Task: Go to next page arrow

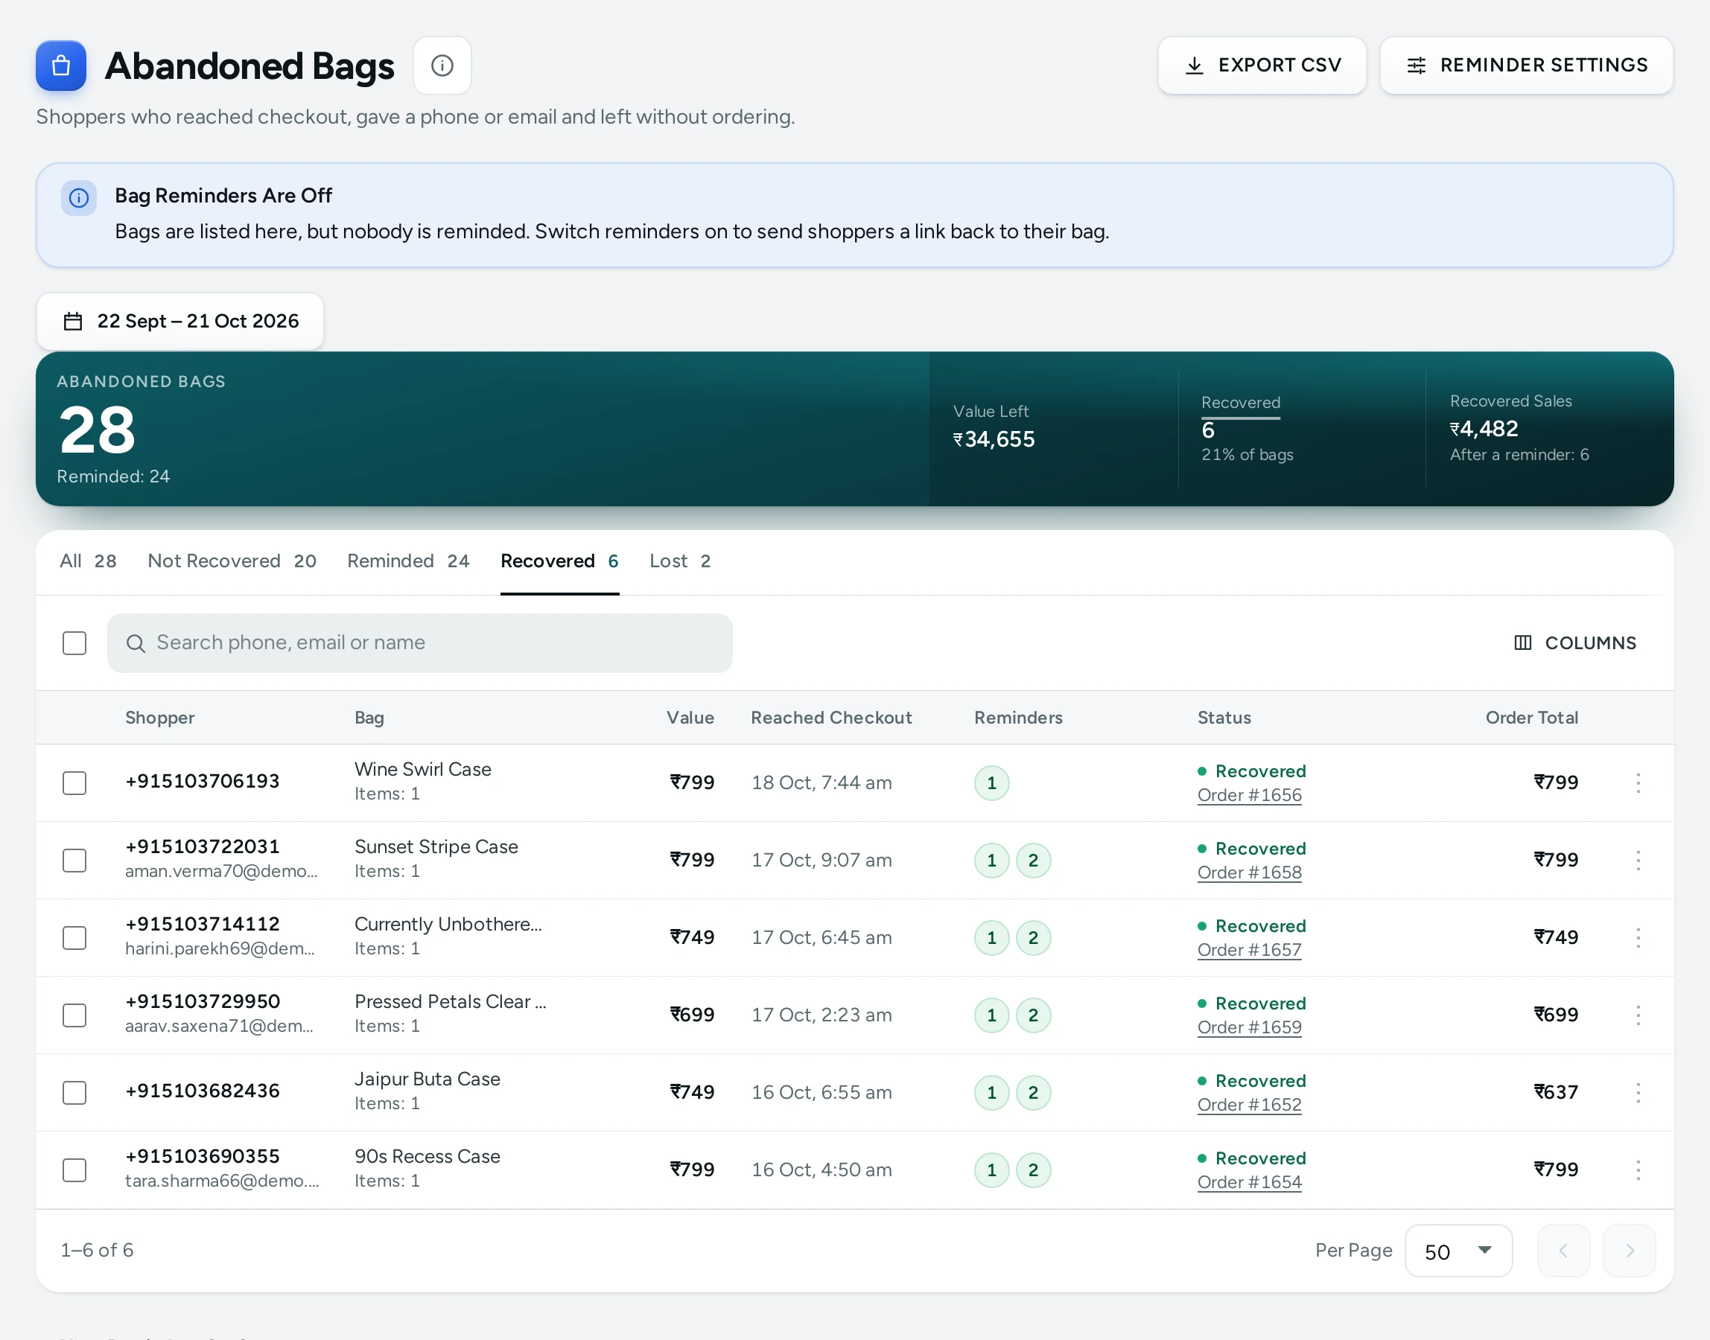Action: click(1629, 1250)
